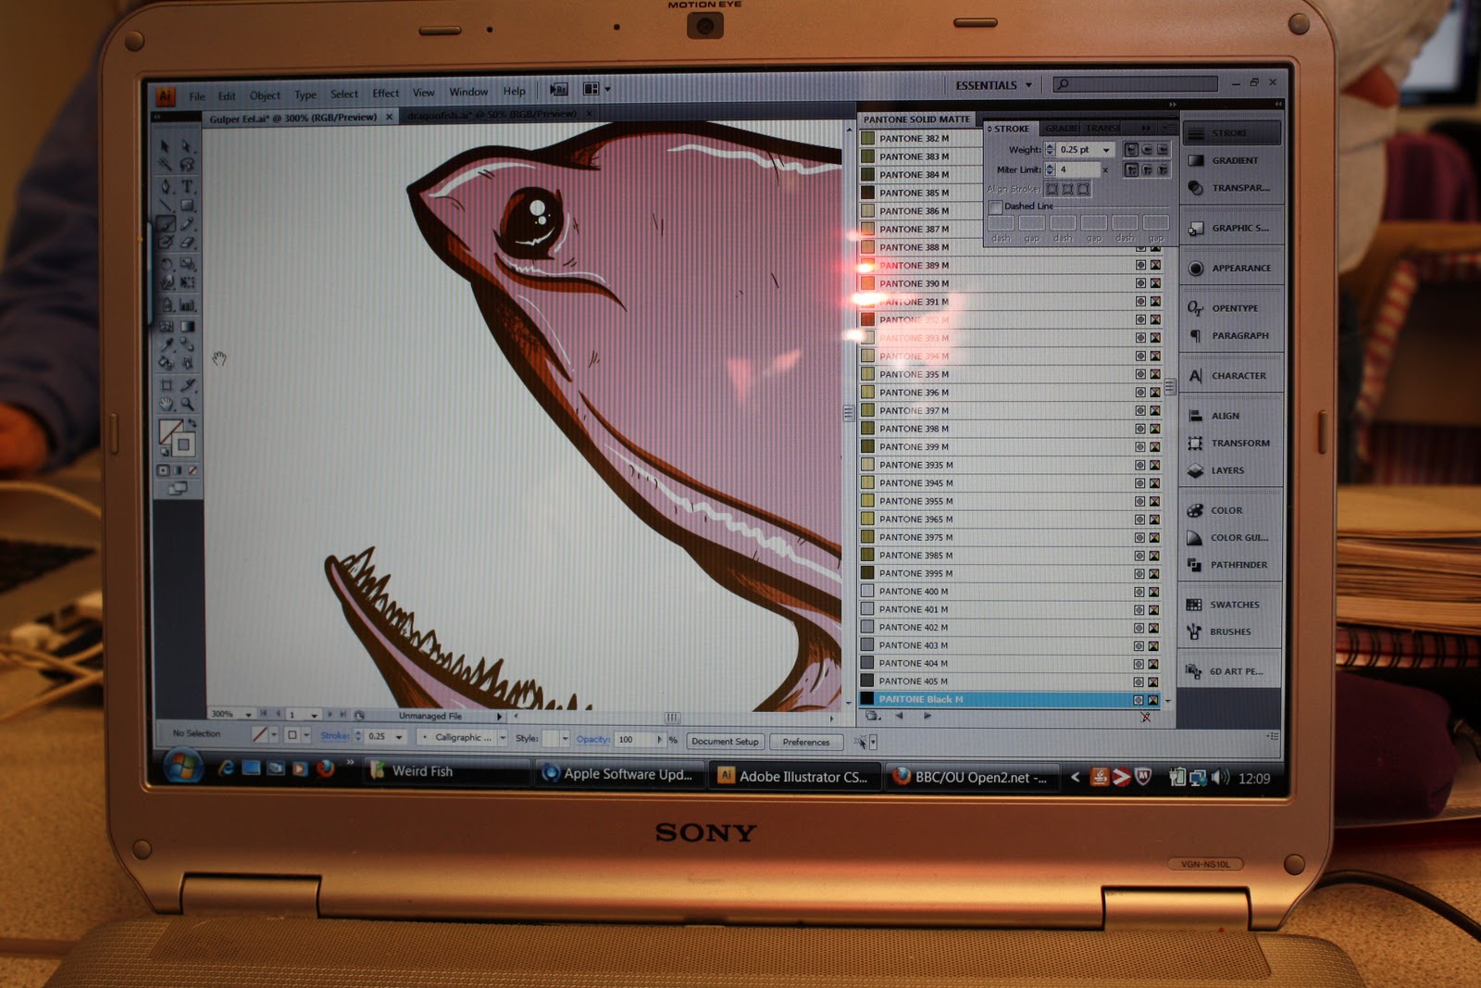Viewport: 1481px width, 988px height.
Task: Open the BBC/OU Open2.net taskbar window
Action: pos(972,778)
